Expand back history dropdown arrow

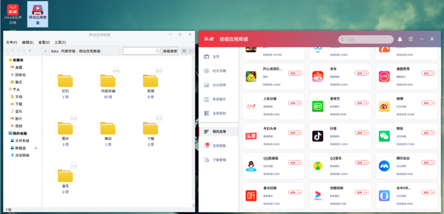12,51
